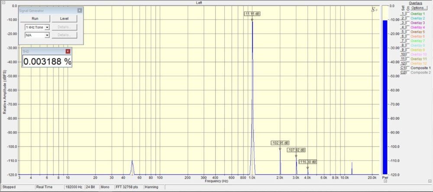
Task: Click Set button 12 for Overlay 12
Action: pyautogui.click(x=403, y=63)
